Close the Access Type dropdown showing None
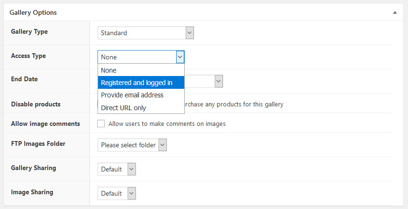408x209 pixels. click(141, 57)
